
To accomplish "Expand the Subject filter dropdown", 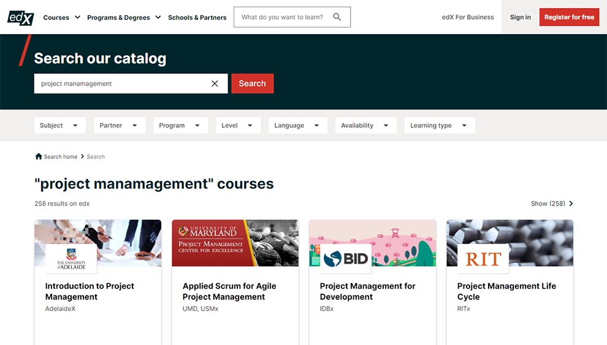I will tap(60, 125).
